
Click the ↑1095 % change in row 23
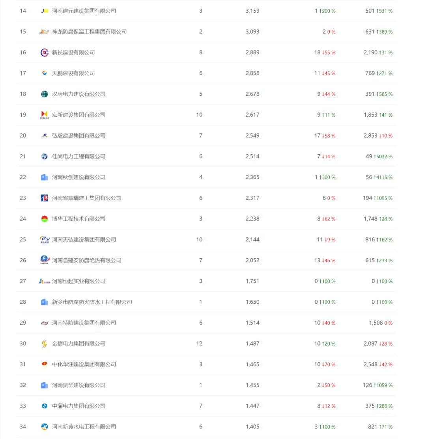pyautogui.click(x=383, y=198)
